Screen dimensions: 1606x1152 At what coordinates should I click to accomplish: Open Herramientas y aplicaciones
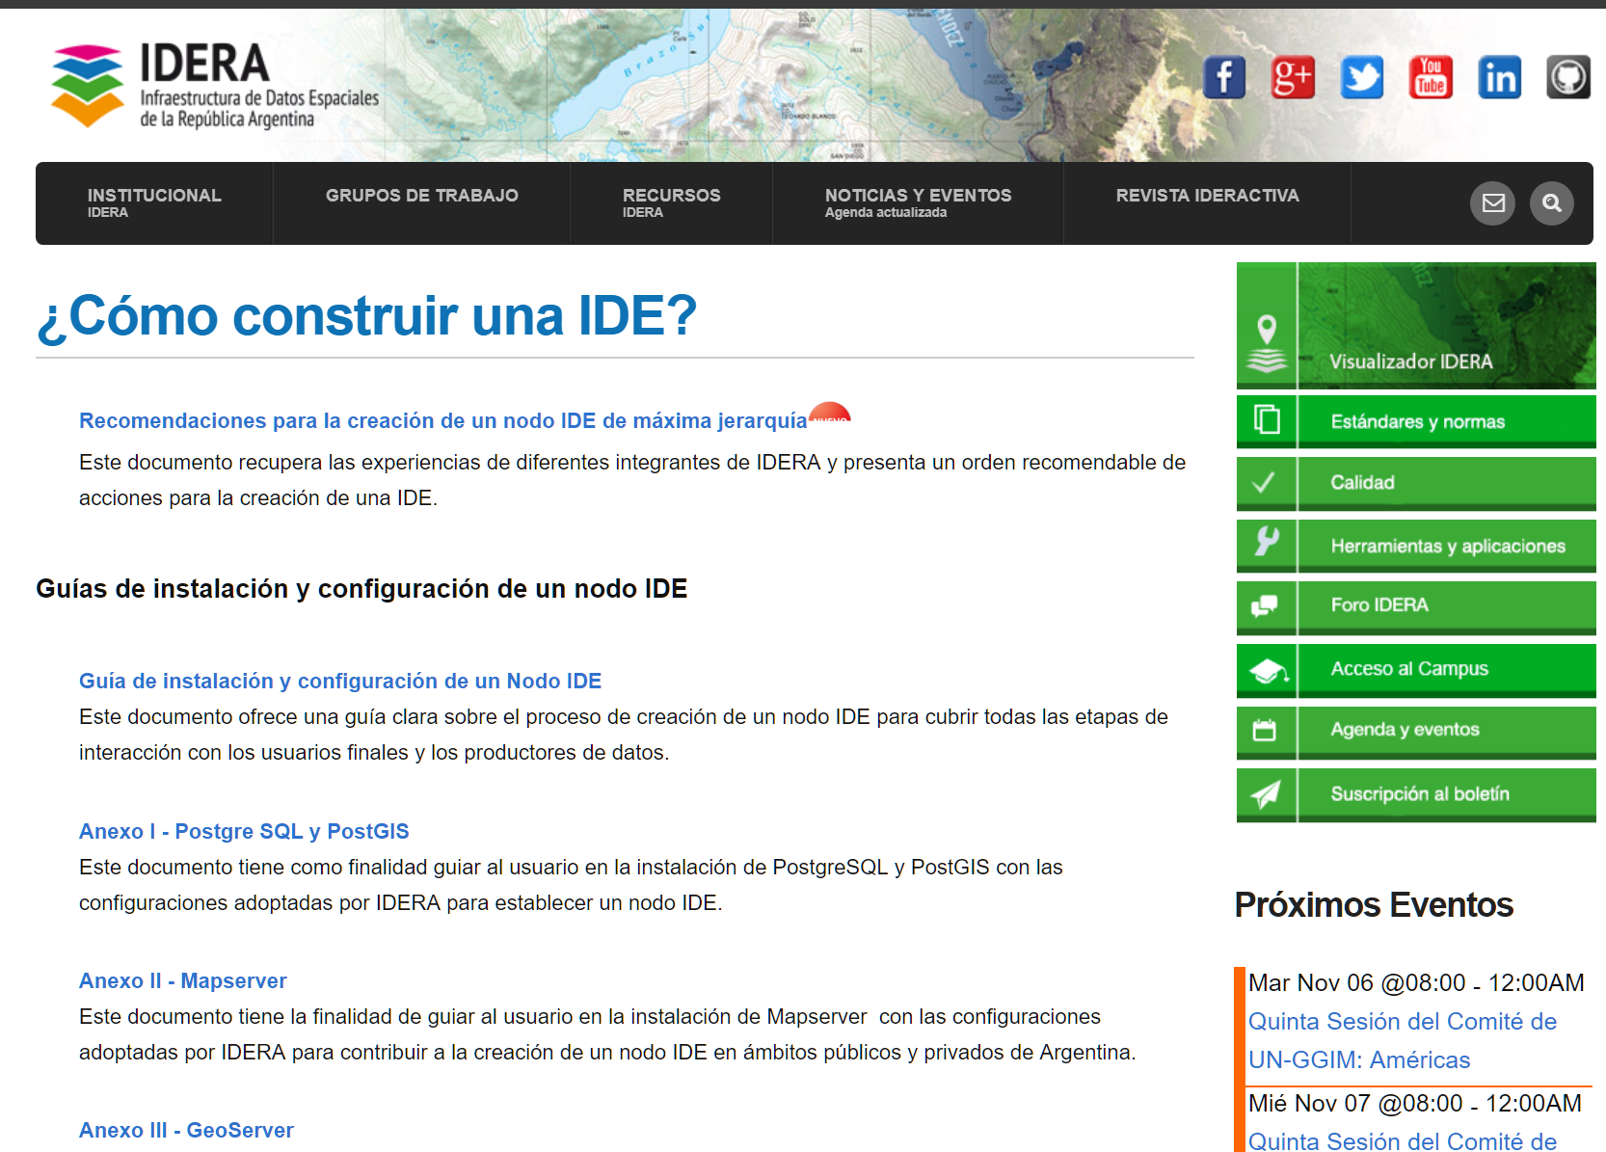[x=1416, y=547]
